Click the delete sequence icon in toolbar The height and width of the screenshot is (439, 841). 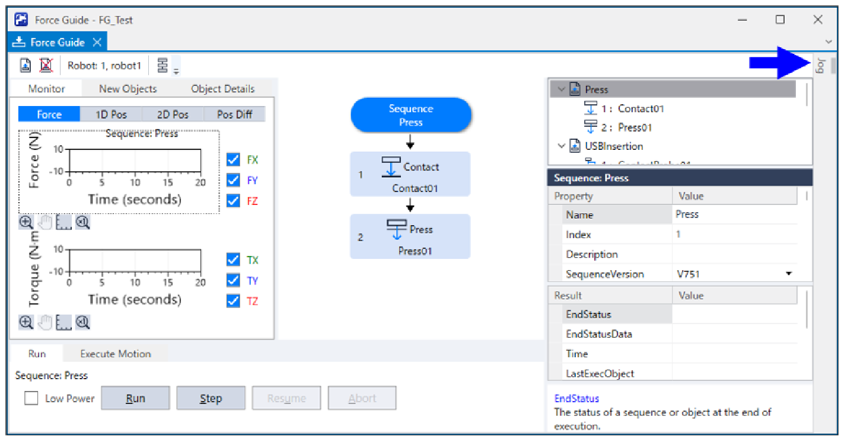coord(46,65)
